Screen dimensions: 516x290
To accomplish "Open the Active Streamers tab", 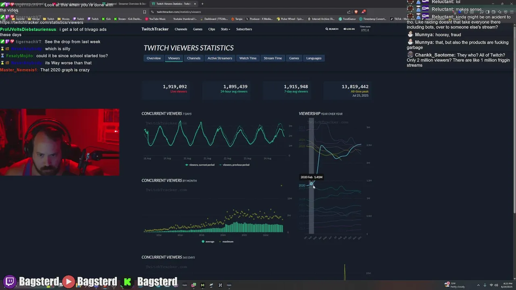I will pos(220,58).
